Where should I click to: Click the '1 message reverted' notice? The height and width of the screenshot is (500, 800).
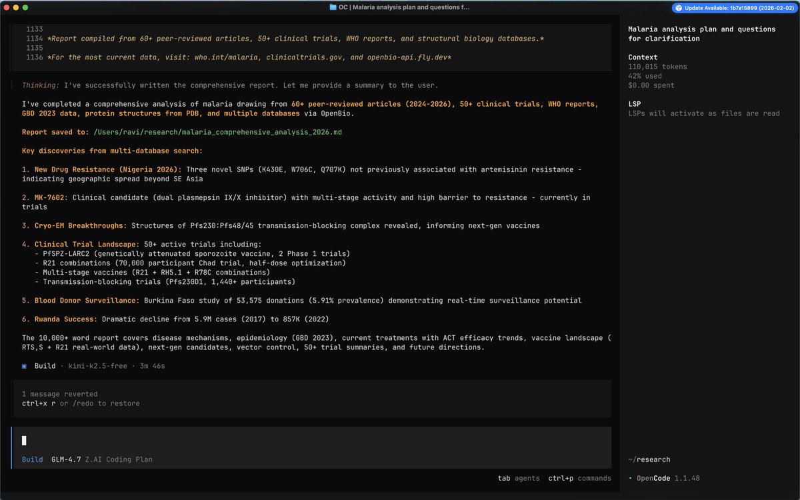59,394
